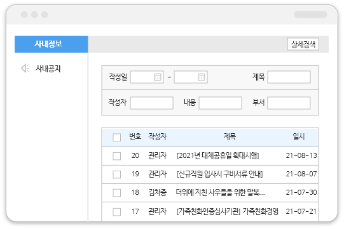Viewport: 344px width, 229px height.
Task: Open the 가족친화경영 notice post
Action: [228, 211]
